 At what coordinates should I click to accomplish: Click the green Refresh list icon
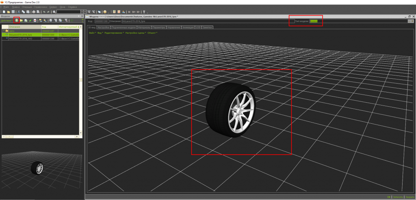[72, 20]
